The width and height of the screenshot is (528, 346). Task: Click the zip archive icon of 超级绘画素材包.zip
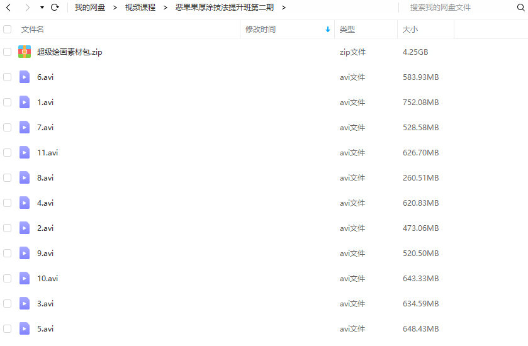click(25, 52)
